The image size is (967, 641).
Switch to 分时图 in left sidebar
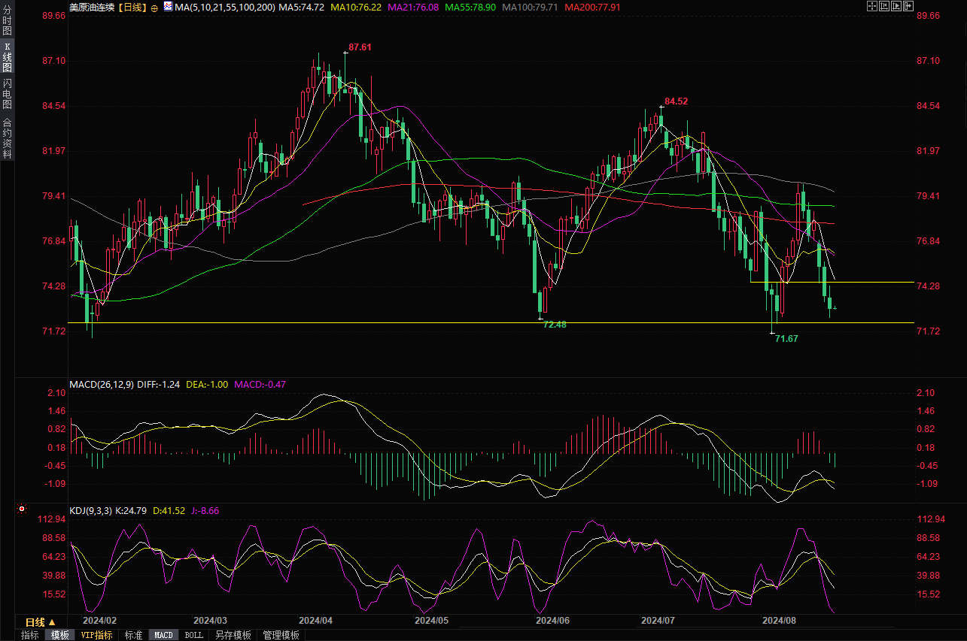pyautogui.click(x=8, y=22)
